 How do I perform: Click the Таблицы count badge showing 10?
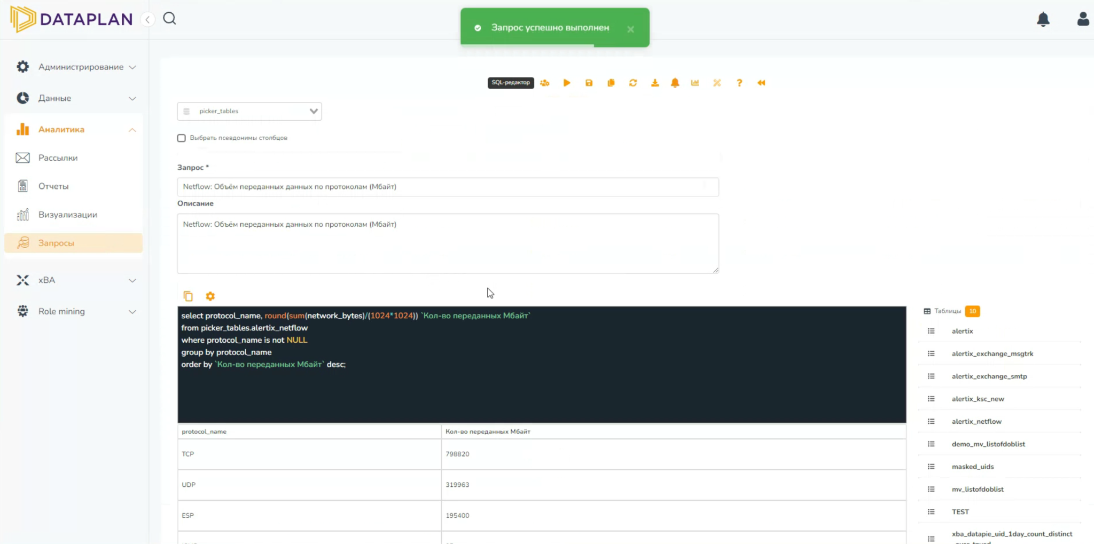(x=973, y=311)
